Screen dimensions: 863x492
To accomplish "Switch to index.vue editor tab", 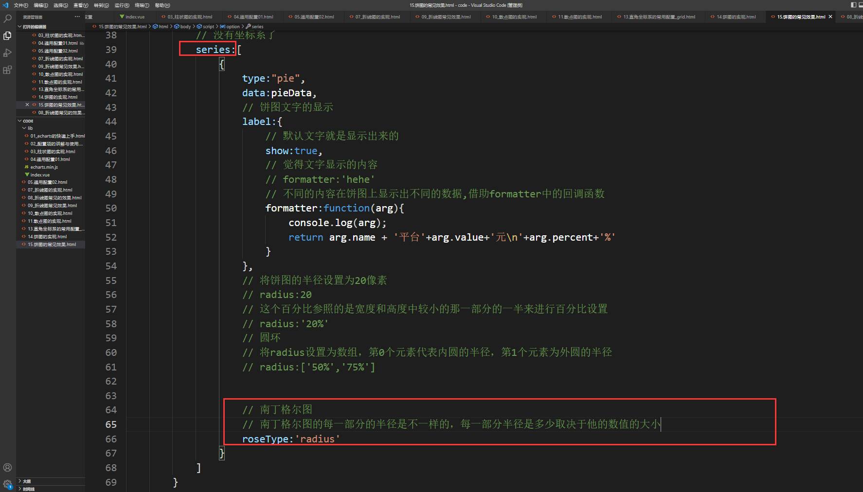I will [135, 17].
